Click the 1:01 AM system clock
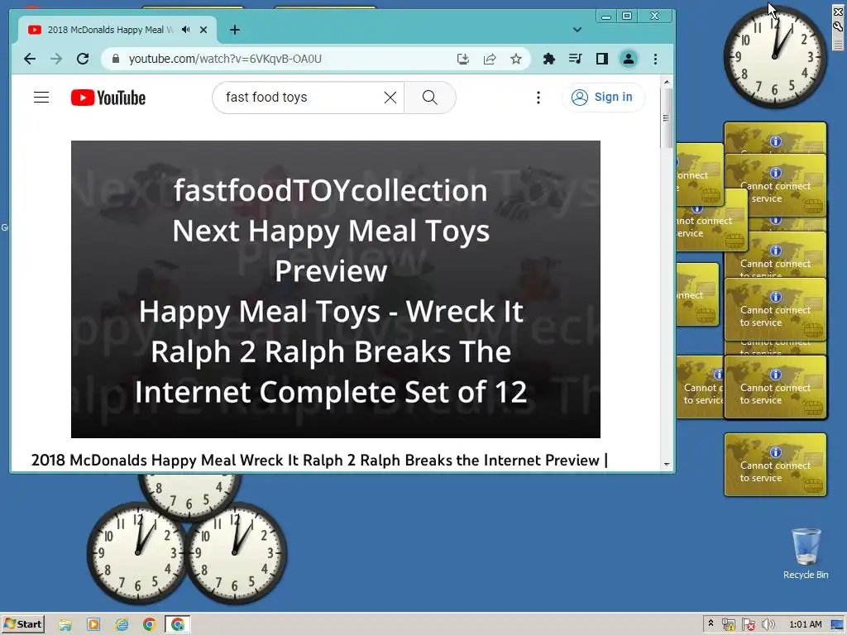This screenshot has width=847, height=635. pos(806,624)
